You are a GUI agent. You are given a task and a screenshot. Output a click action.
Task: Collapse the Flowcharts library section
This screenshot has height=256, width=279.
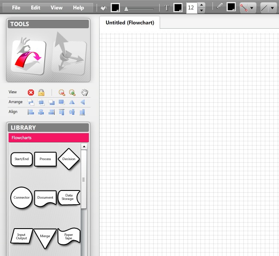coord(49,138)
